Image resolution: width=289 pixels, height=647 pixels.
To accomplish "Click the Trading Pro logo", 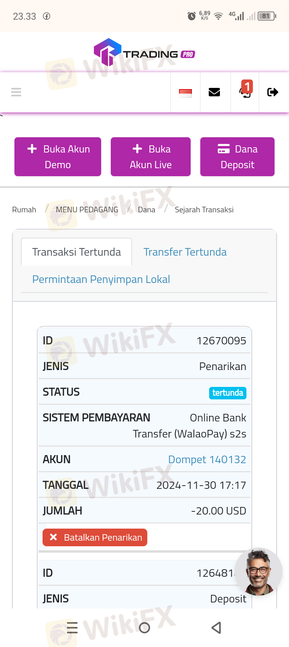I will 144,53.
